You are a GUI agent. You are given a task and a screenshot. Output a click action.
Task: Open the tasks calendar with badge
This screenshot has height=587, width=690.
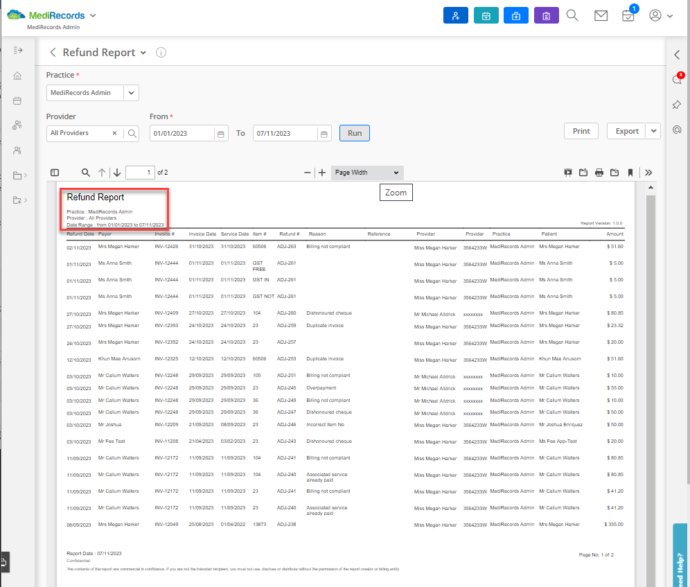pyautogui.click(x=628, y=15)
